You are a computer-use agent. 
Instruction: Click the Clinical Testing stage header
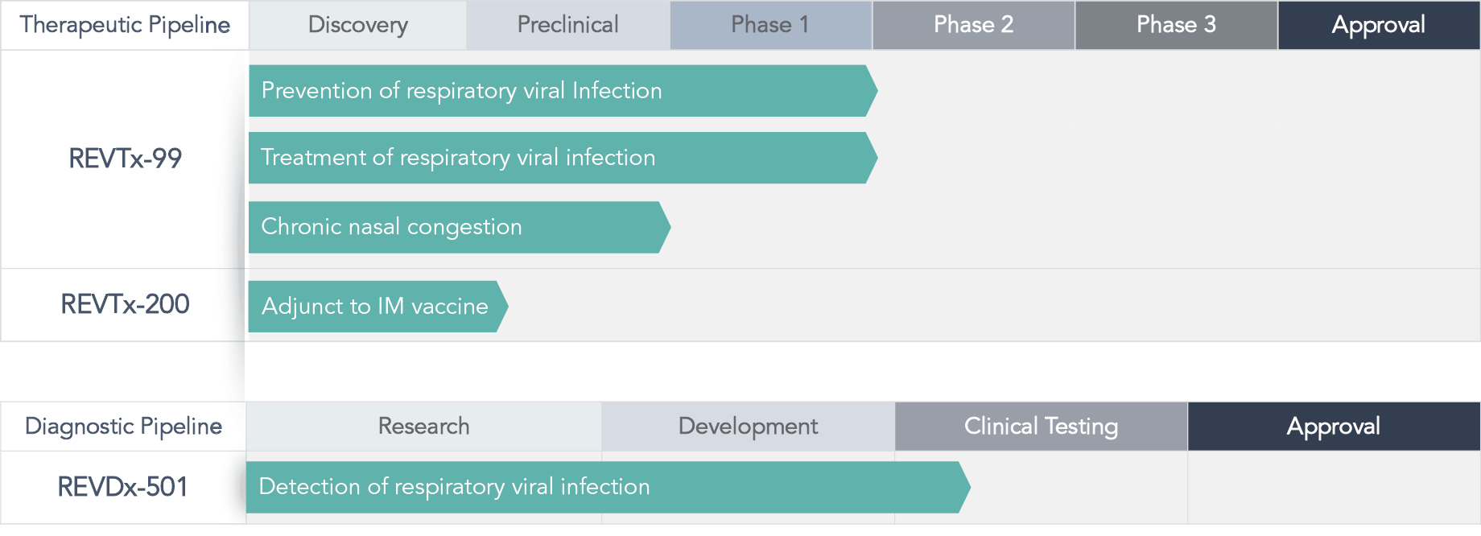(1041, 427)
